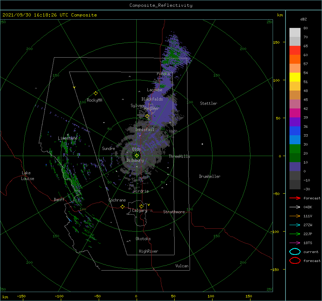322x301 pixels.
Task: Click the km unit label at top right
Action: pos(280,15)
